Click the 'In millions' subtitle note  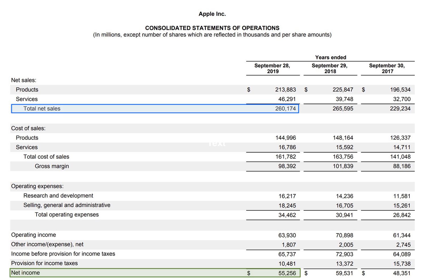(x=212, y=35)
